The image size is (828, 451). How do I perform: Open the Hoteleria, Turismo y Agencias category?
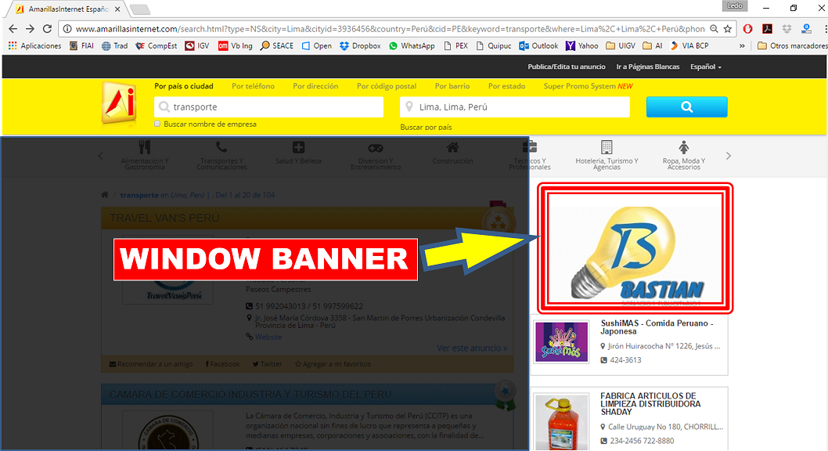tap(607, 154)
